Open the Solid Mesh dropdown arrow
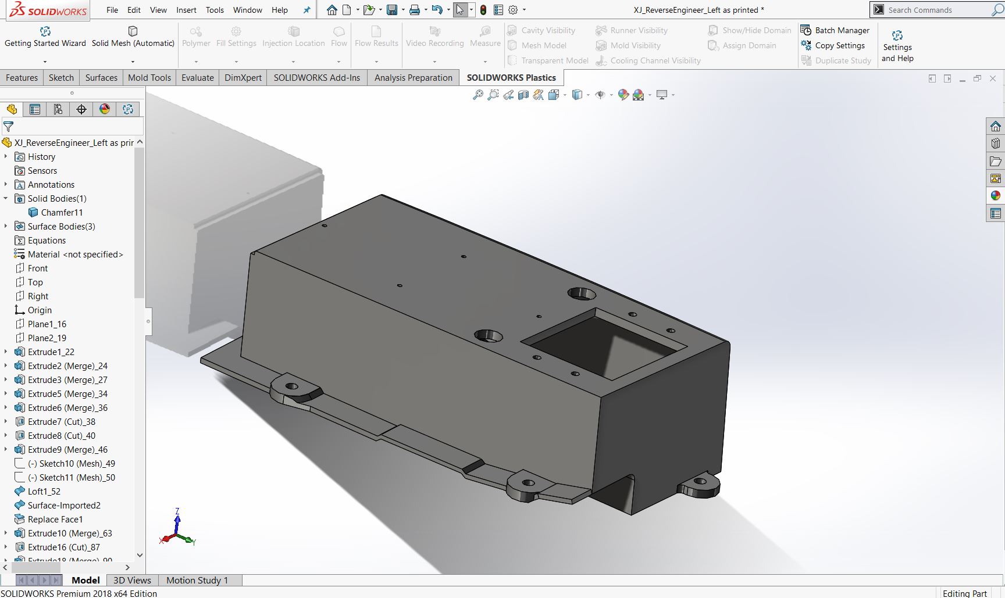The height and width of the screenshot is (598, 1005). point(133,62)
